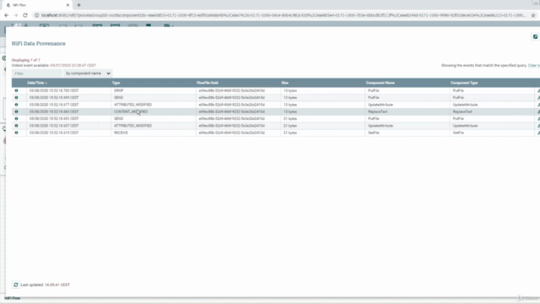View site information for localhost
The image size is (540, 304).
(37, 15)
